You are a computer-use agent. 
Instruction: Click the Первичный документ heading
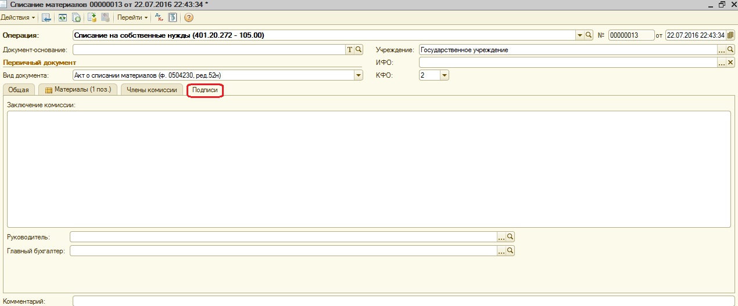pos(40,63)
